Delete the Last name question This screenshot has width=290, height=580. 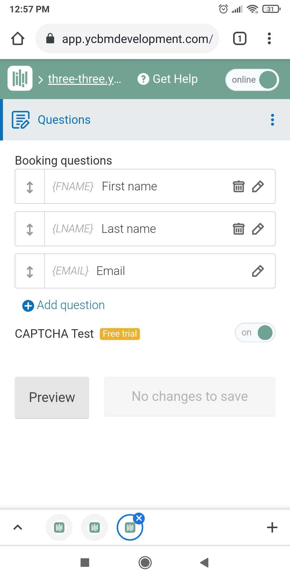tap(238, 229)
